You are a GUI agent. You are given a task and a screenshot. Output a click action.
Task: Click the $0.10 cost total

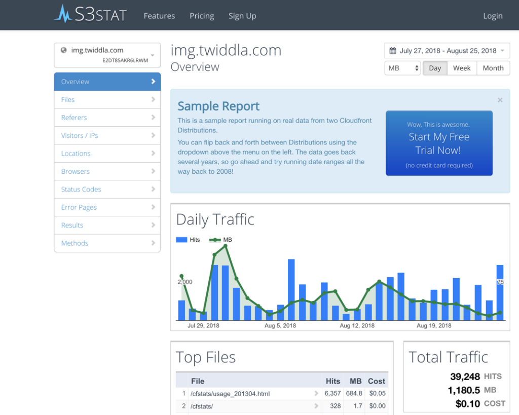click(x=468, y=404)
